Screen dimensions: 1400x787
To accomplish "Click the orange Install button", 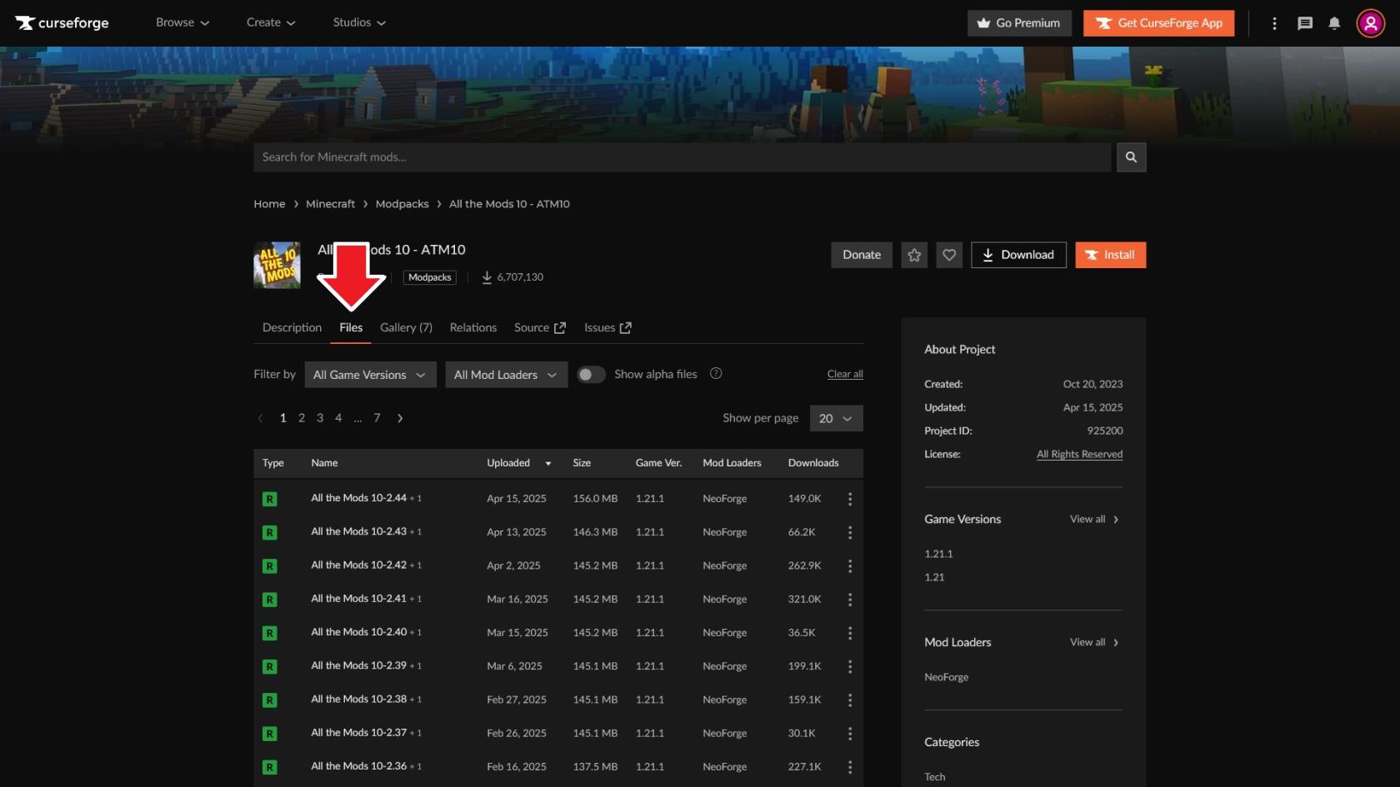I will [x=1111, y=255].
